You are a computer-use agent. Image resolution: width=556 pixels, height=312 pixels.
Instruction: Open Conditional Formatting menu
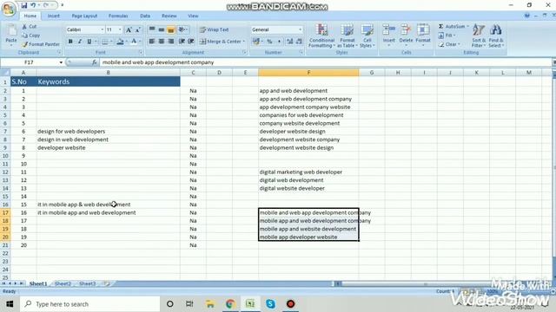tap(321, 36)
